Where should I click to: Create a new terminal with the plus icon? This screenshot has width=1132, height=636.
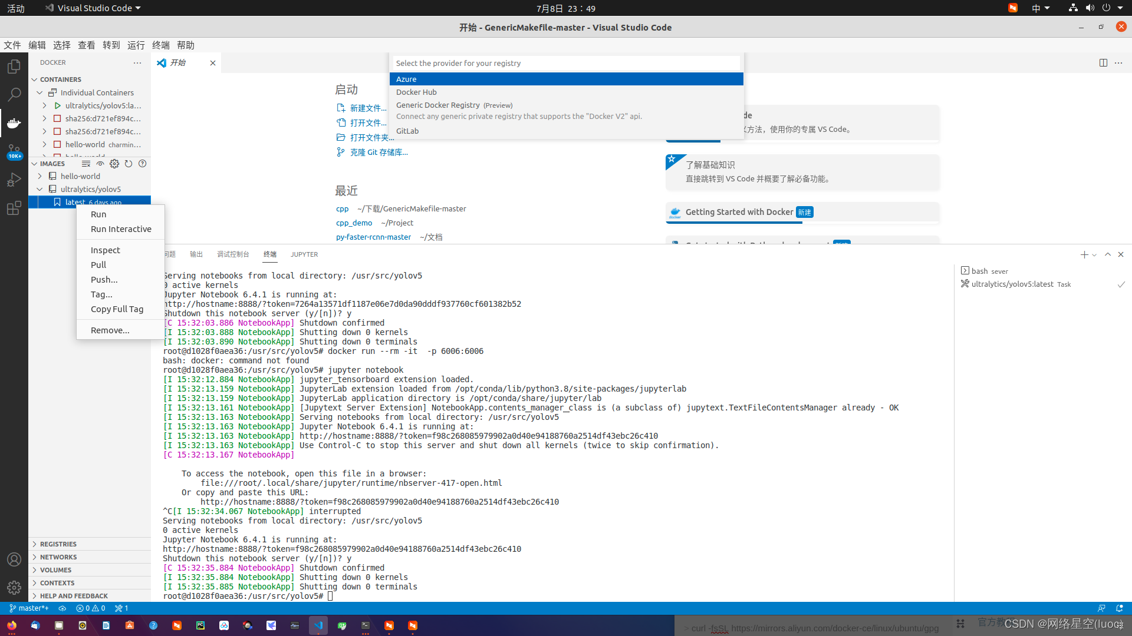point(1084,254)
